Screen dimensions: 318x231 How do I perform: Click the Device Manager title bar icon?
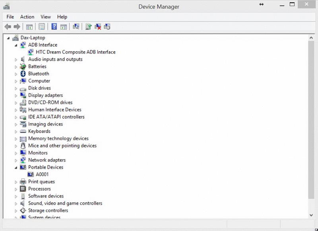tap(6, 6)
